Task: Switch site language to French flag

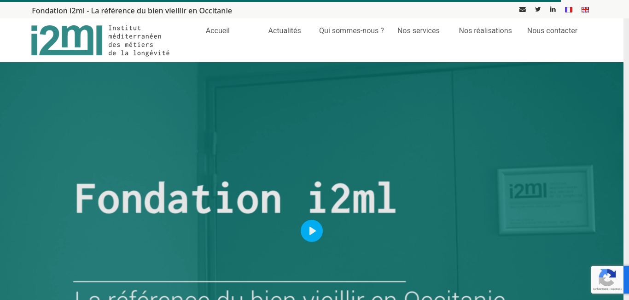Action: click(569, 10)
